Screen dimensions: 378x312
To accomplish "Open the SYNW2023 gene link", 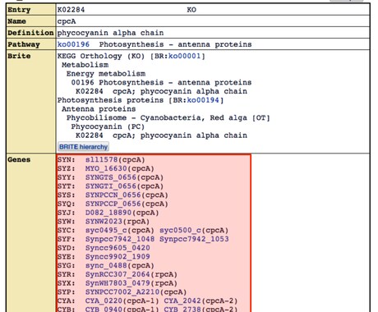I will tap(104, 222).
